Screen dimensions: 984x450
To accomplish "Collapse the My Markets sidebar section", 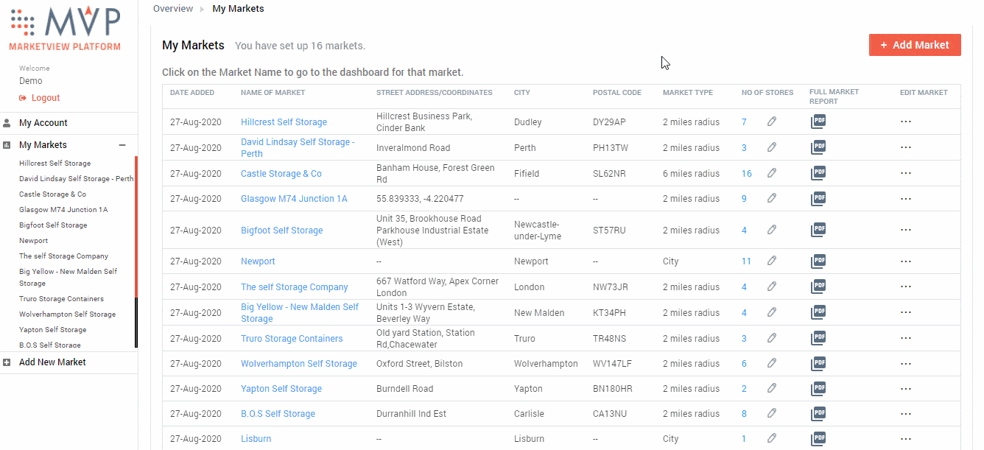I will click(122, 145).
